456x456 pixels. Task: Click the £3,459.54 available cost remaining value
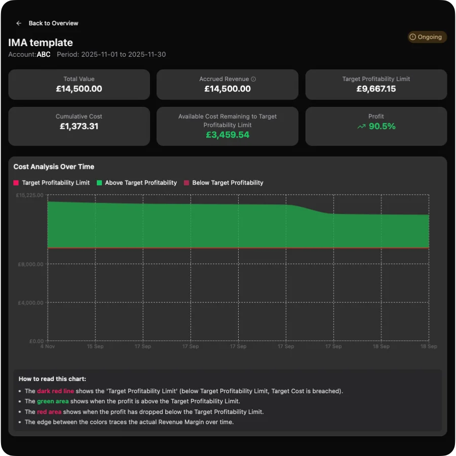tap(227, 135)
